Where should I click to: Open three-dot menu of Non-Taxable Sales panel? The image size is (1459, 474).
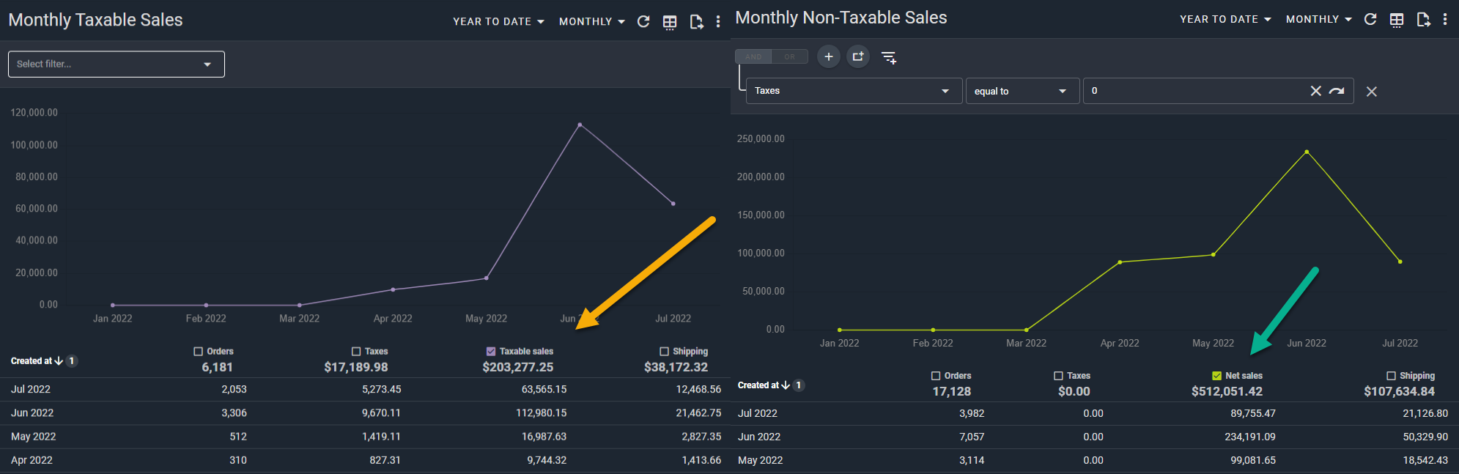1445,20
